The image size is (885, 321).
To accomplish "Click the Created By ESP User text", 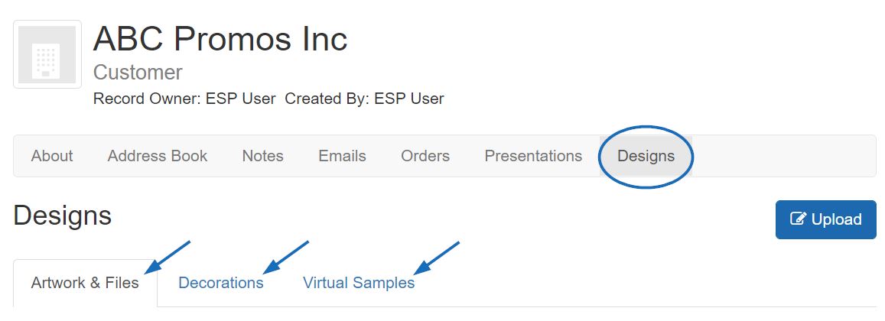I will (x=364, y=99).
